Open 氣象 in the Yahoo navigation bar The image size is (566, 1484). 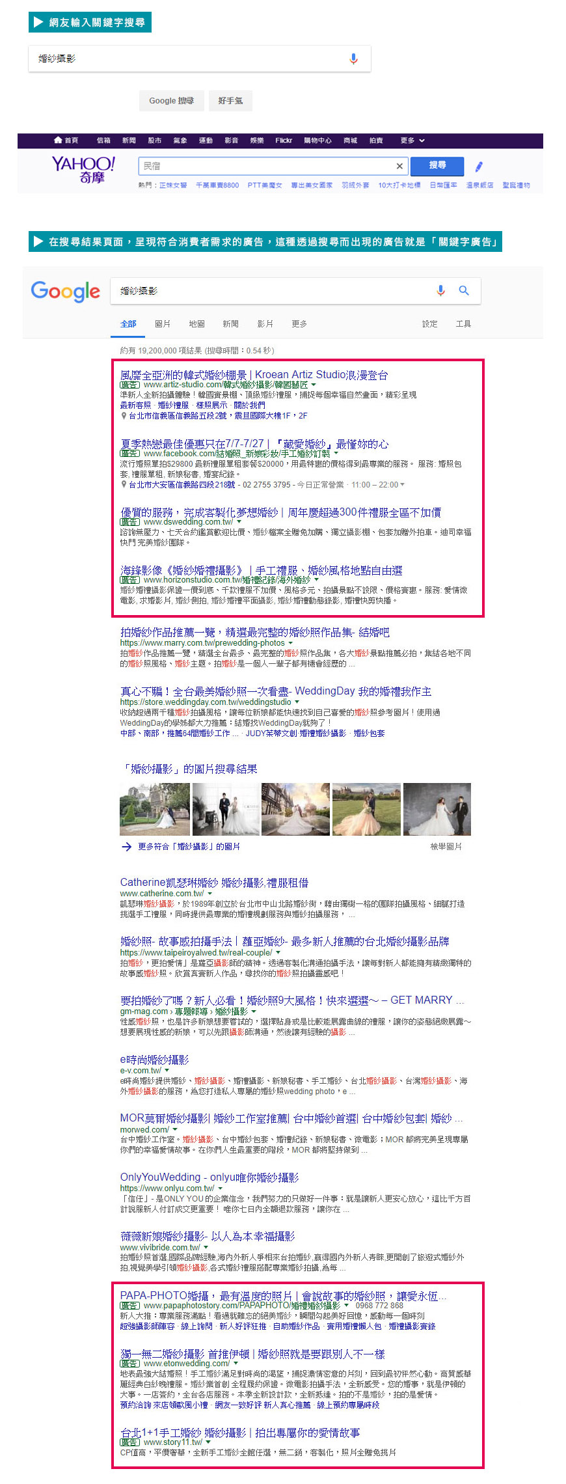tap(180, 140)
